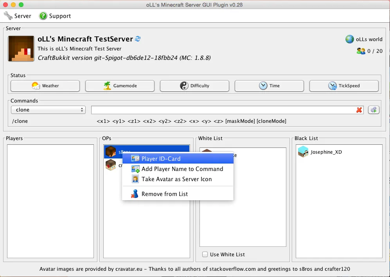
Task: Click the oLLs world label
Action: [x=369, y=40]
